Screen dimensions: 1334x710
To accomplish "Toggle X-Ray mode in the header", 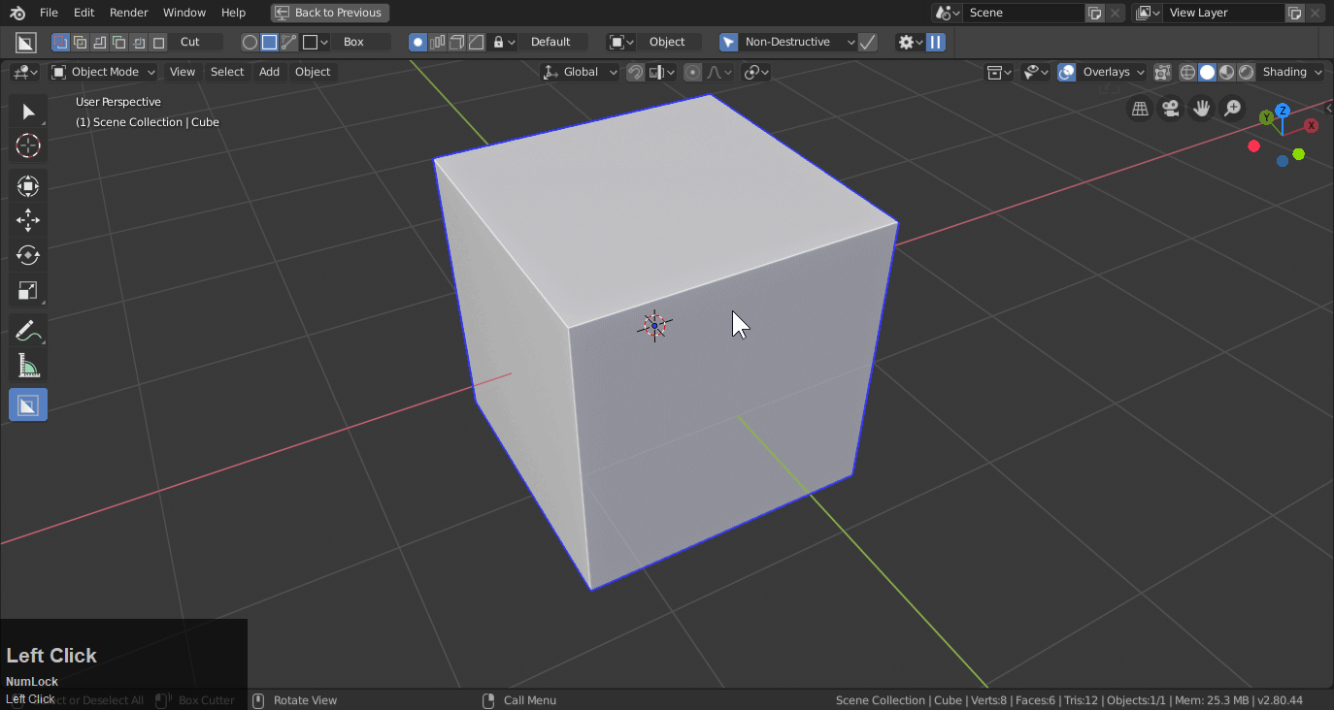I will [x=1162, y=72].
